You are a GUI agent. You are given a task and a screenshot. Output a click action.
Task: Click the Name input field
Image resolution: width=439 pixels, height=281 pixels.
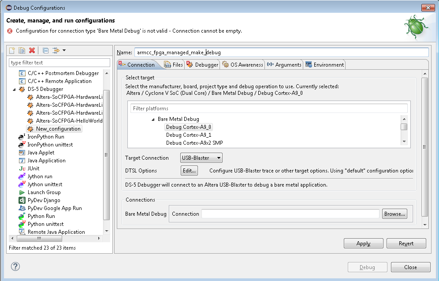(281, 52)
